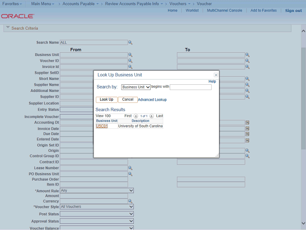The image size is (306, 230).
Task: Open the Favorites menu
Action: coord(12,3)
